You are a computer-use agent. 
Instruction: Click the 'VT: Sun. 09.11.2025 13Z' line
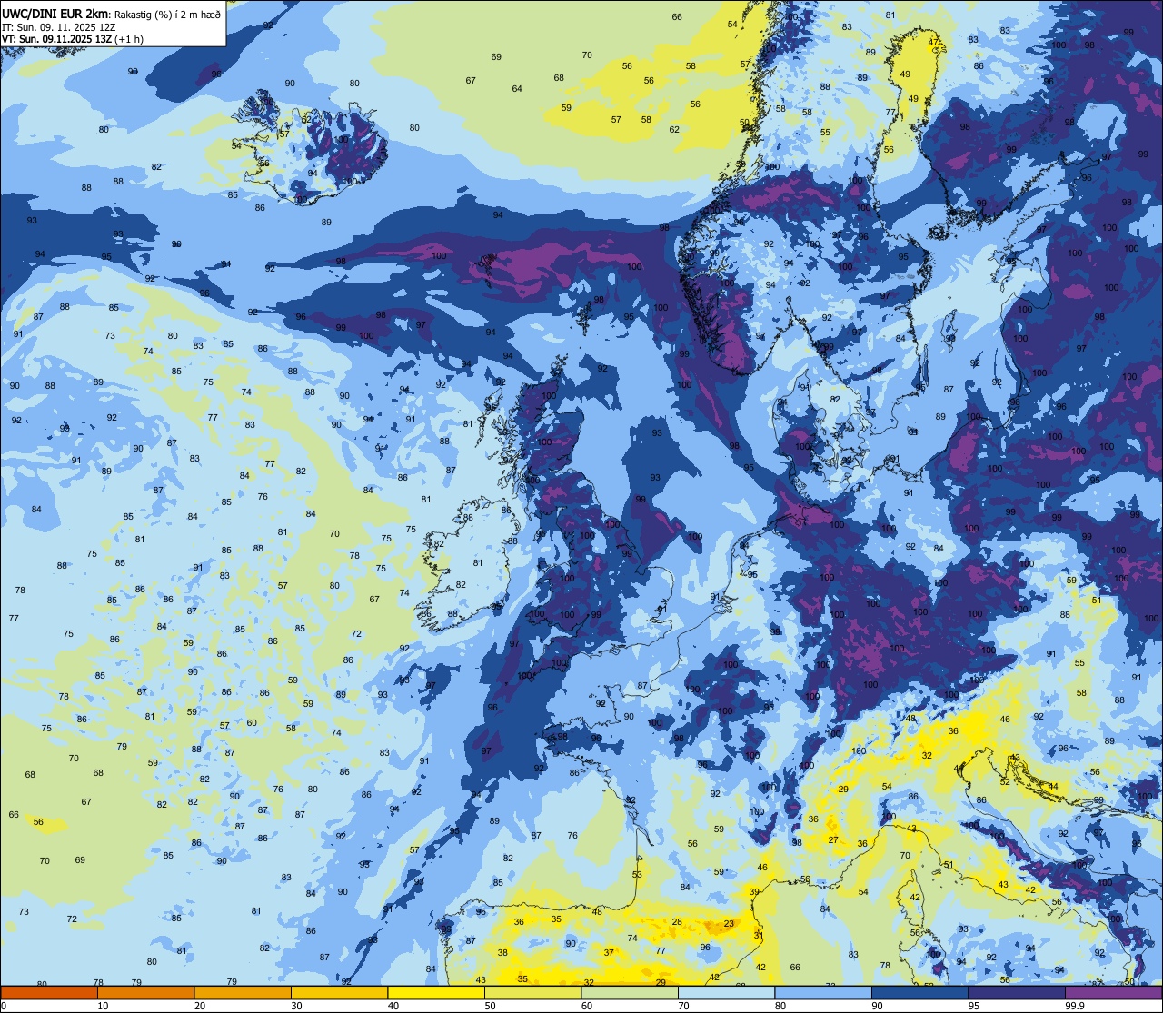coord(56,39)
